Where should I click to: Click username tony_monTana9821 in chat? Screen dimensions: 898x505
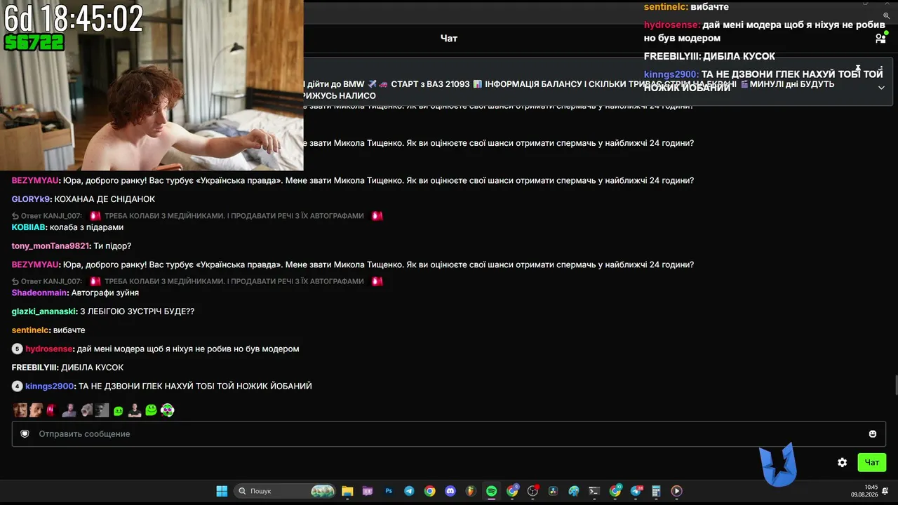coord(51,246)
